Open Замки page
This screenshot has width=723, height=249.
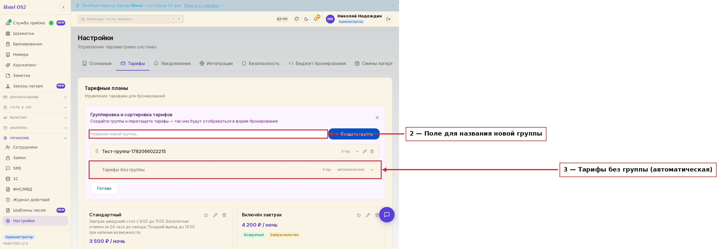[x=35, y=158]
